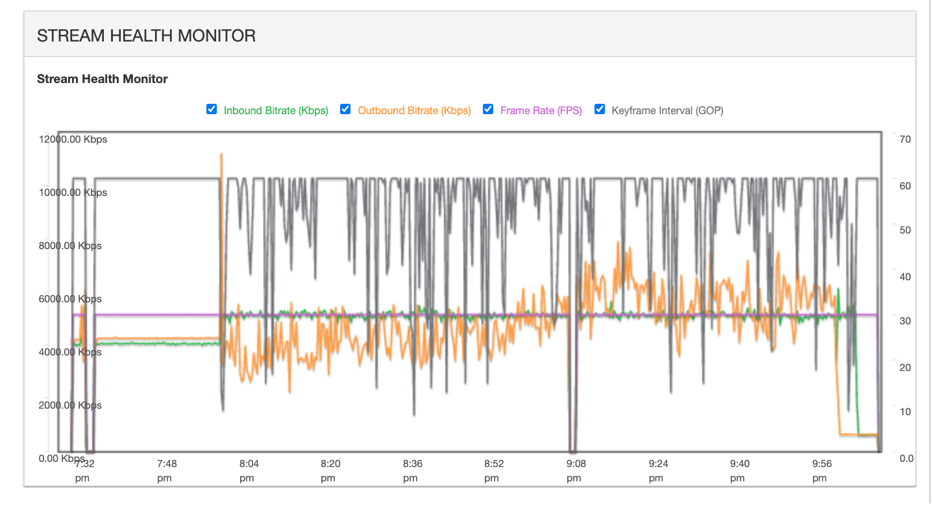The height and width of the screenshot is (506, 932).
Task: Click the gray Keyframe Interval legend label
Action: (x=667, y=110)
